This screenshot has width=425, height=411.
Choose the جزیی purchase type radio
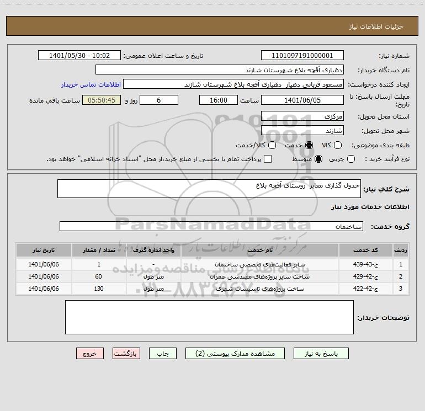[351, 159]
